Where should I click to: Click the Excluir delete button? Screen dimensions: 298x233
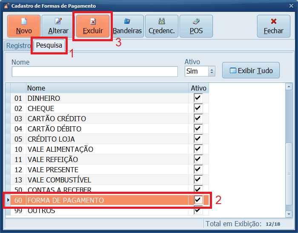93,26
